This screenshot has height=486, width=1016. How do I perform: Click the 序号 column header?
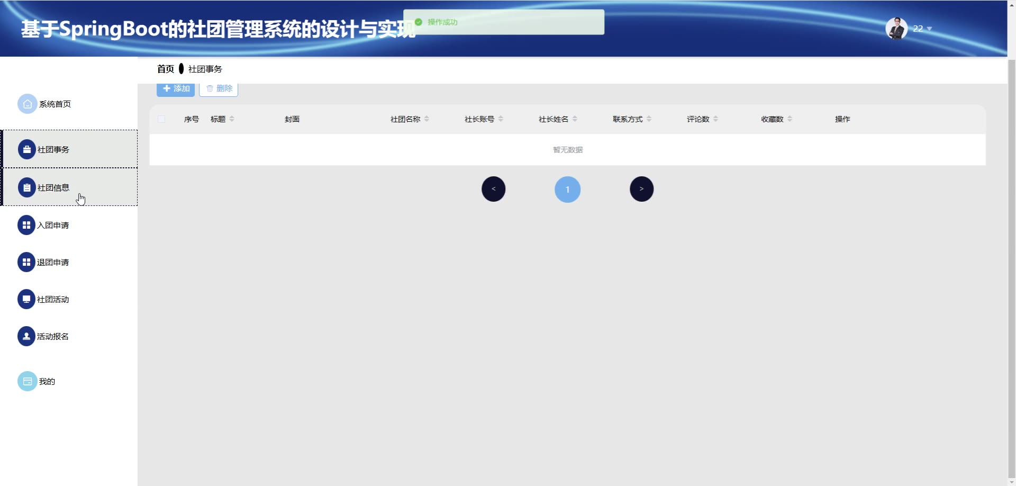[192, 119]
